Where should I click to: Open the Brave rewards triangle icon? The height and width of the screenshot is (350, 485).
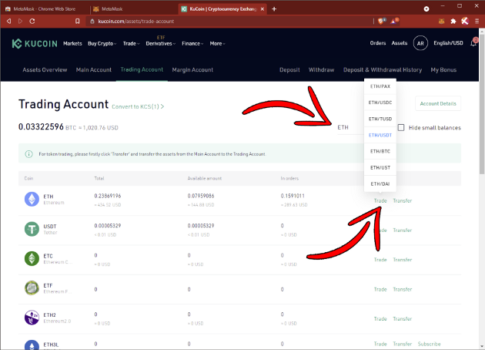tap(394, 21)
